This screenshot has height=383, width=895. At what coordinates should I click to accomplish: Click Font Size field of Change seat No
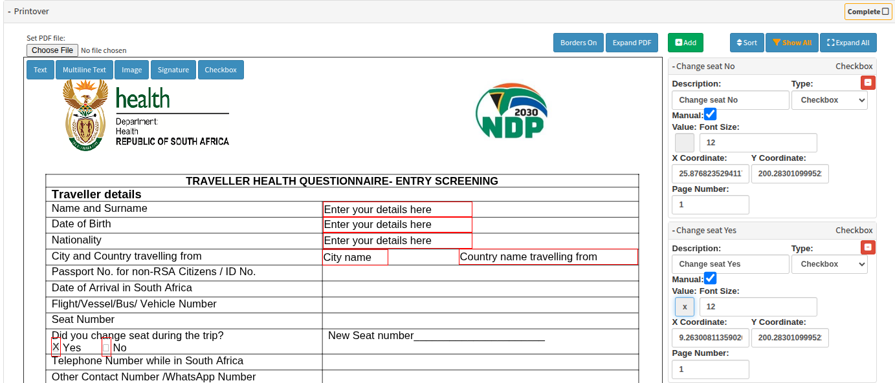click(x=758, y=143)
